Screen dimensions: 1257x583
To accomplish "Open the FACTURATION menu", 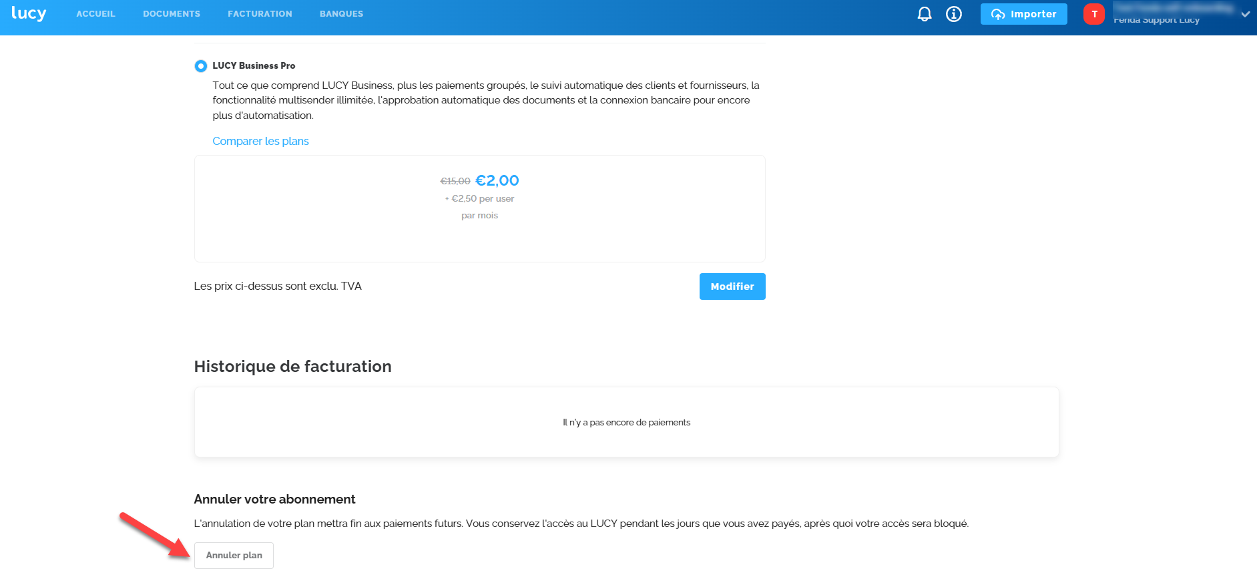I will (260, 14).
